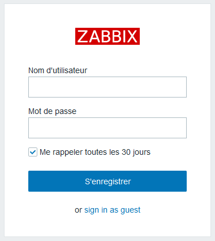Click the blue checkmark icon
The height and width of the screenshot is (241, 215).
tap(33, 152)
